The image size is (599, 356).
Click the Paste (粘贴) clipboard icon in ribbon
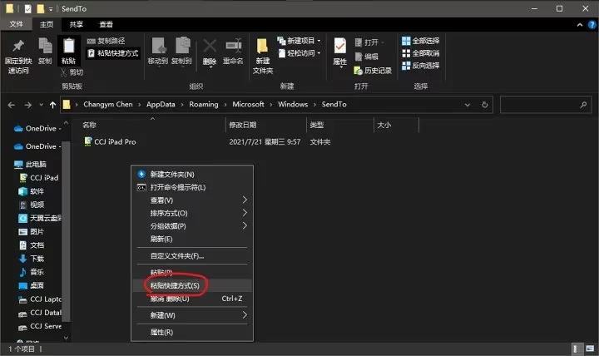point(68,48)
